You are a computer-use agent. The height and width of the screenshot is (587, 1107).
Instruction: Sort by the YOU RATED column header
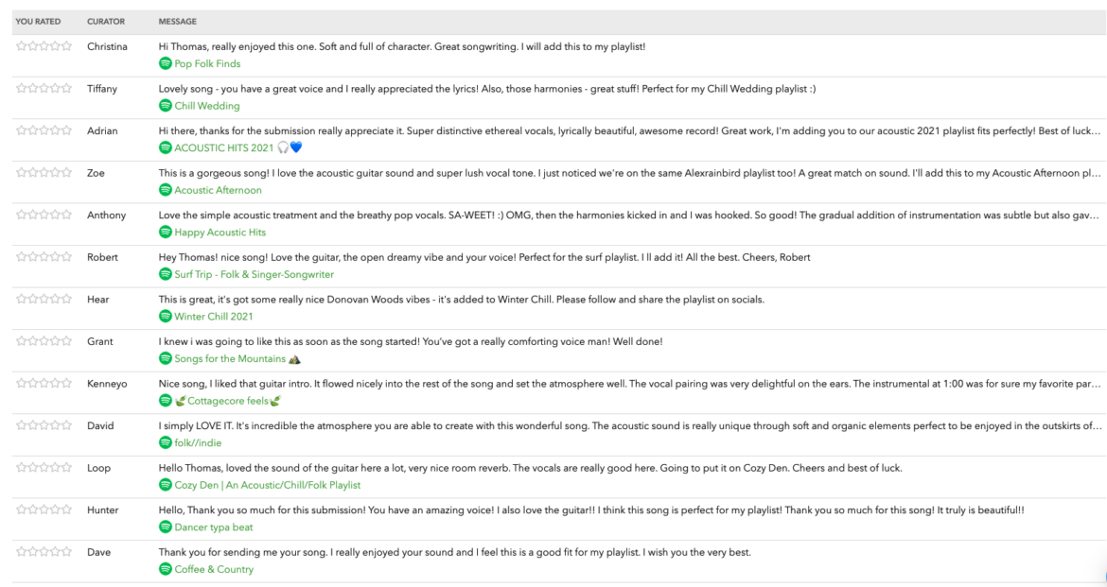(x=38, y=22)
